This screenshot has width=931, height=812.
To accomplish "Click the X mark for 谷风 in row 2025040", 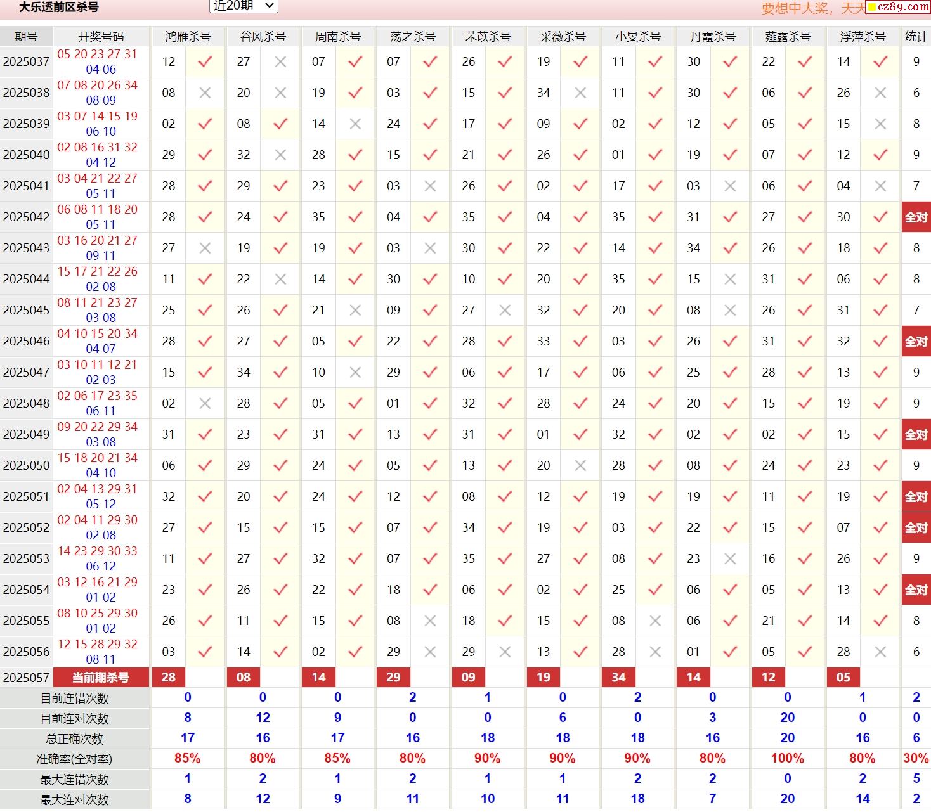I will click(x=280, y=155).
